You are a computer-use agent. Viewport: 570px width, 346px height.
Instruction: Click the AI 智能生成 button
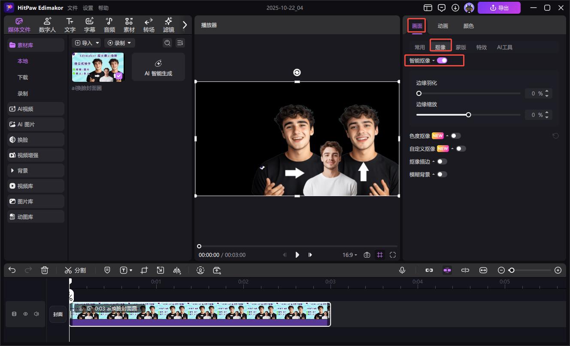[x=158, y=67]
